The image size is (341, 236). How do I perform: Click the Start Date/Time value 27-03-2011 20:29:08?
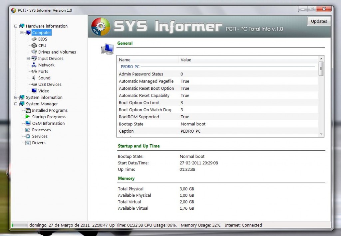click(199, 163)
